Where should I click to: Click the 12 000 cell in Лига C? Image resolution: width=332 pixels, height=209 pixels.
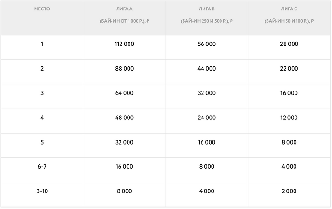[x=289, y=118]
